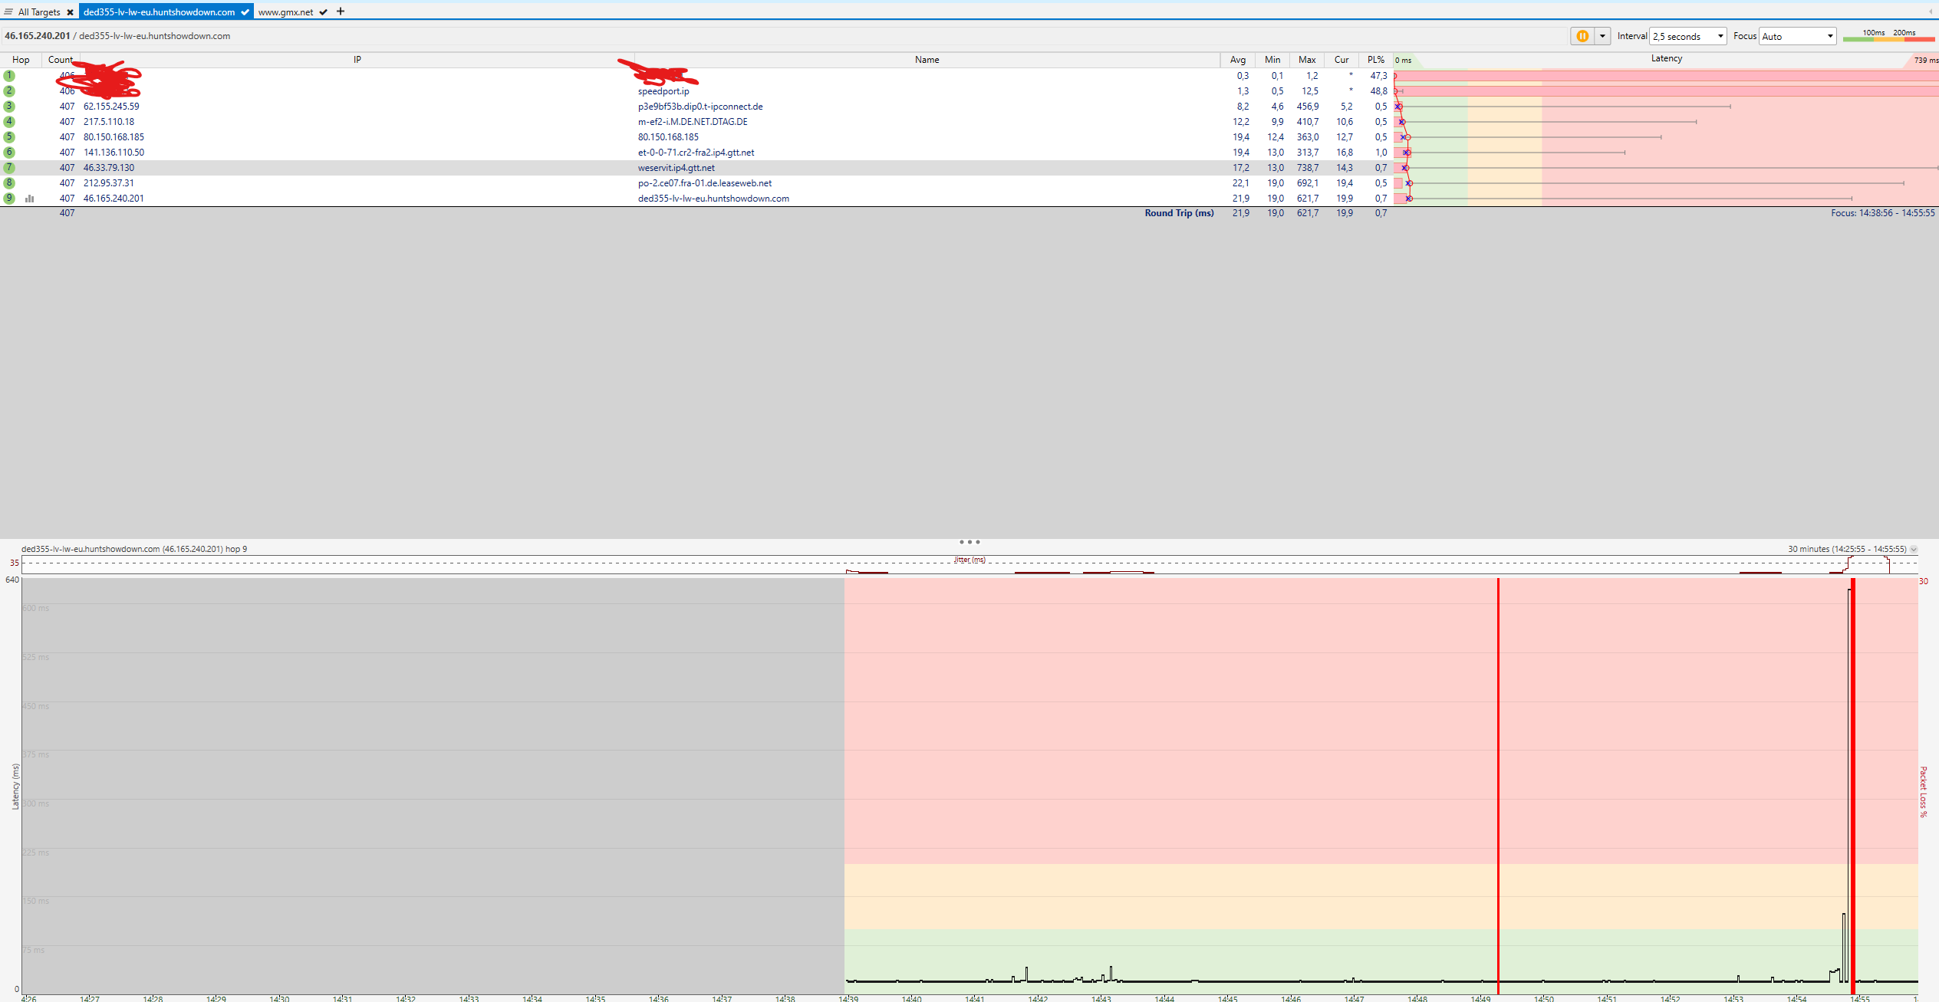Click the green hop 5 circle icon
The image size is (1939, 1002).
[9, 137]
